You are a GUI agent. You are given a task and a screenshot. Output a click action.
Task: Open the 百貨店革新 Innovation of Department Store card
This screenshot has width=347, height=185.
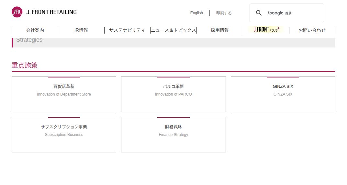tap(64, 94)
